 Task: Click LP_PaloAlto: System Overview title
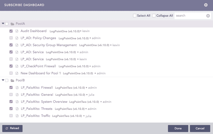pyautogui.click(x=44, y=102)
